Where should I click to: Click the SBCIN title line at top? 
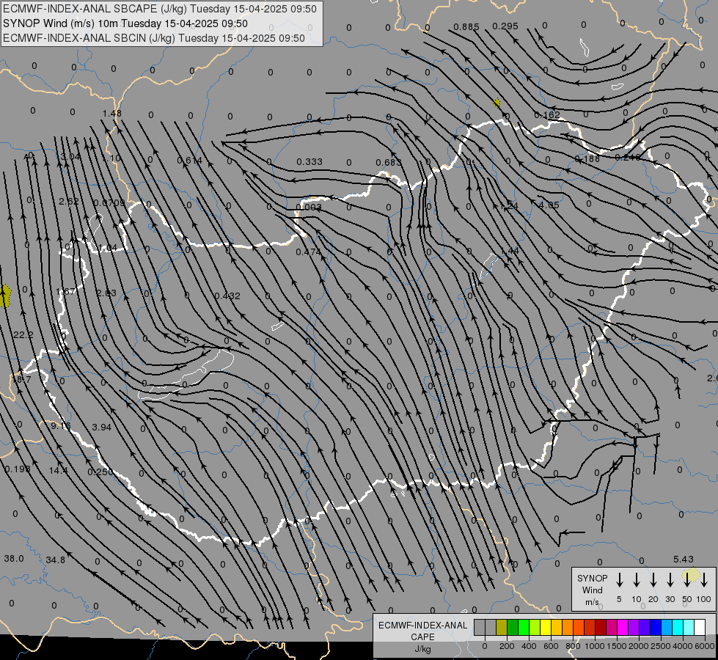point(154,38)
